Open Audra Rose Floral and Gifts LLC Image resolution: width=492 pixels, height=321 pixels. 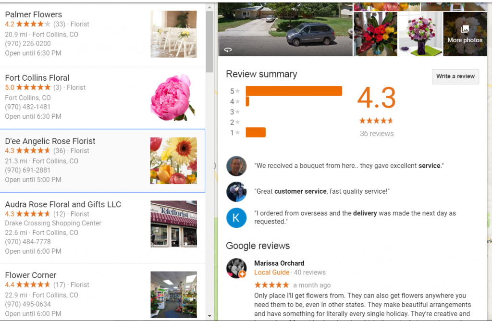coord(103,228)
